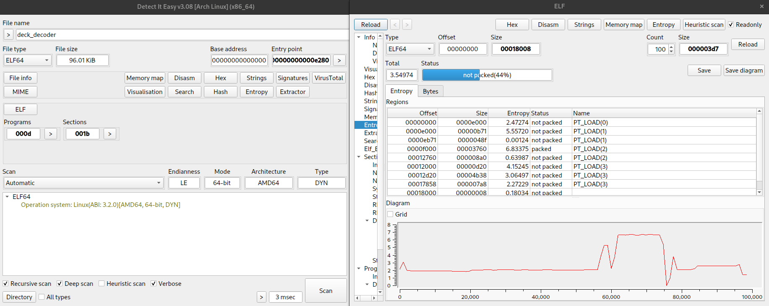Image resolution: width=769 pixels, height=306 pixels.
Task: Switch to the Bytes tab
Action: point(430,92)
